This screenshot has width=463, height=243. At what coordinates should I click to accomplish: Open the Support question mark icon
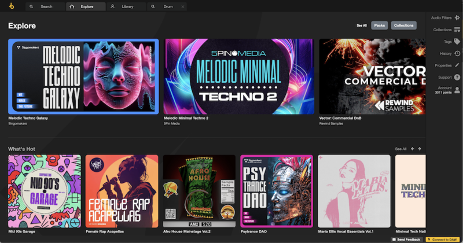457,77
